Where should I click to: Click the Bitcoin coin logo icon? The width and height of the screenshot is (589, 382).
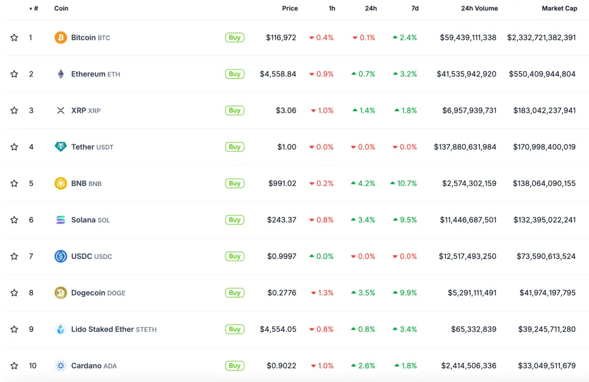[60, 38]
